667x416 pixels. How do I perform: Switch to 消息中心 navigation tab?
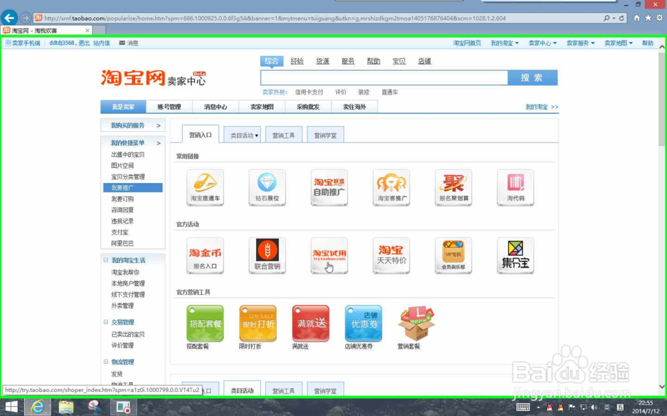pyautogui.click(x=215, y=107)
